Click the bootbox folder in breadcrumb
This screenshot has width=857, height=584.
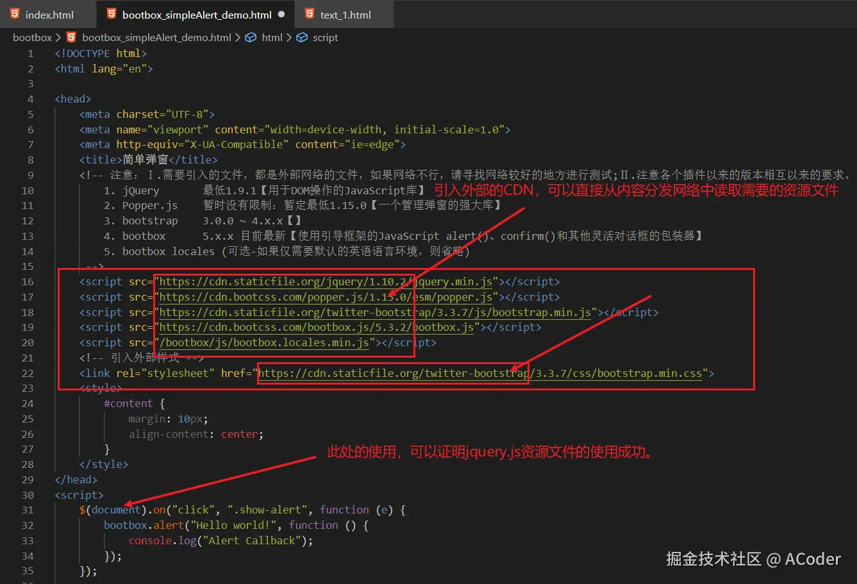[32, 37]
